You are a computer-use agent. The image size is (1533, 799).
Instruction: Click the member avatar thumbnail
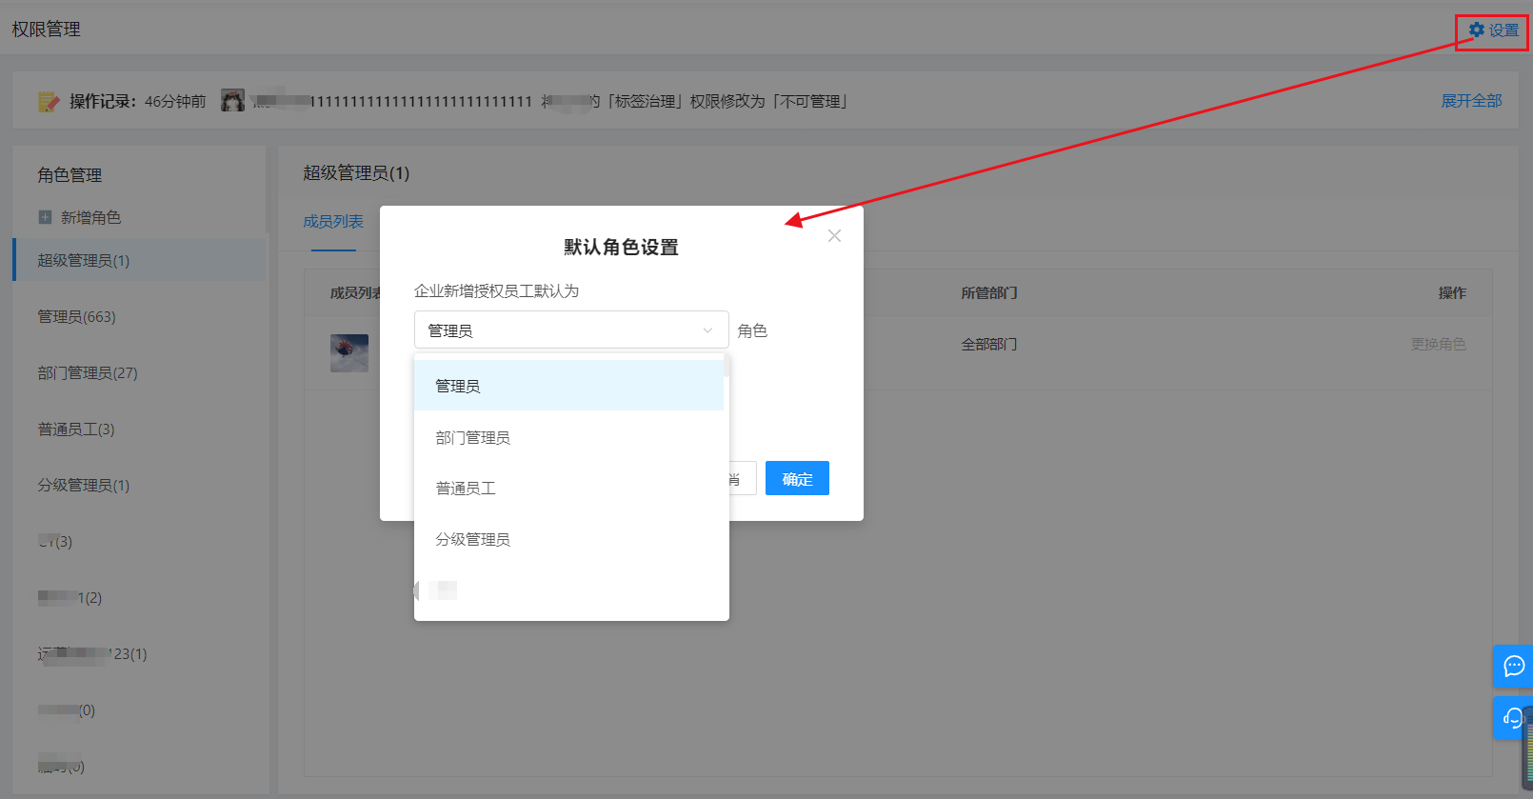point(349,353)
